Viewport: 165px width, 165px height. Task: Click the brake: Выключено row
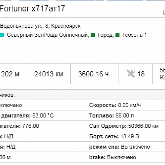(x=125, y=157)
